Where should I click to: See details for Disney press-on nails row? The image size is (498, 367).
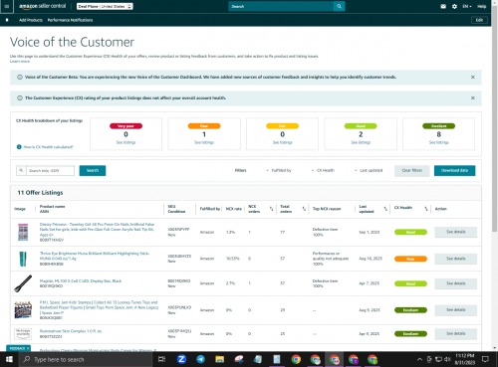click(455, 232)
